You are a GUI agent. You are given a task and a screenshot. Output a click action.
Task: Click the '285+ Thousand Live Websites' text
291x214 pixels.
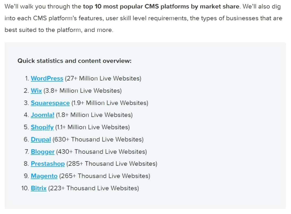pos(112,164)
